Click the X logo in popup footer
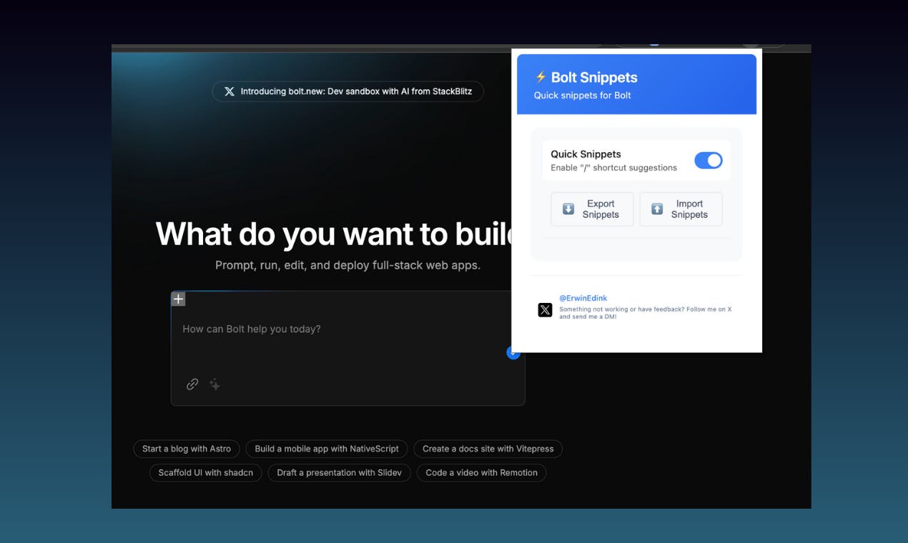This screenshot has width=908, height=543. [x=545, y=310]
